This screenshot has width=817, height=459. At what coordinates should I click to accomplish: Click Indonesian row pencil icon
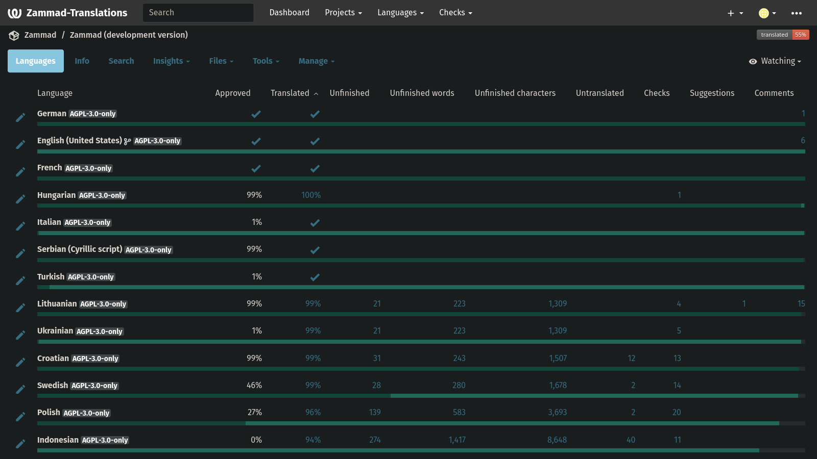pos(20,444)
